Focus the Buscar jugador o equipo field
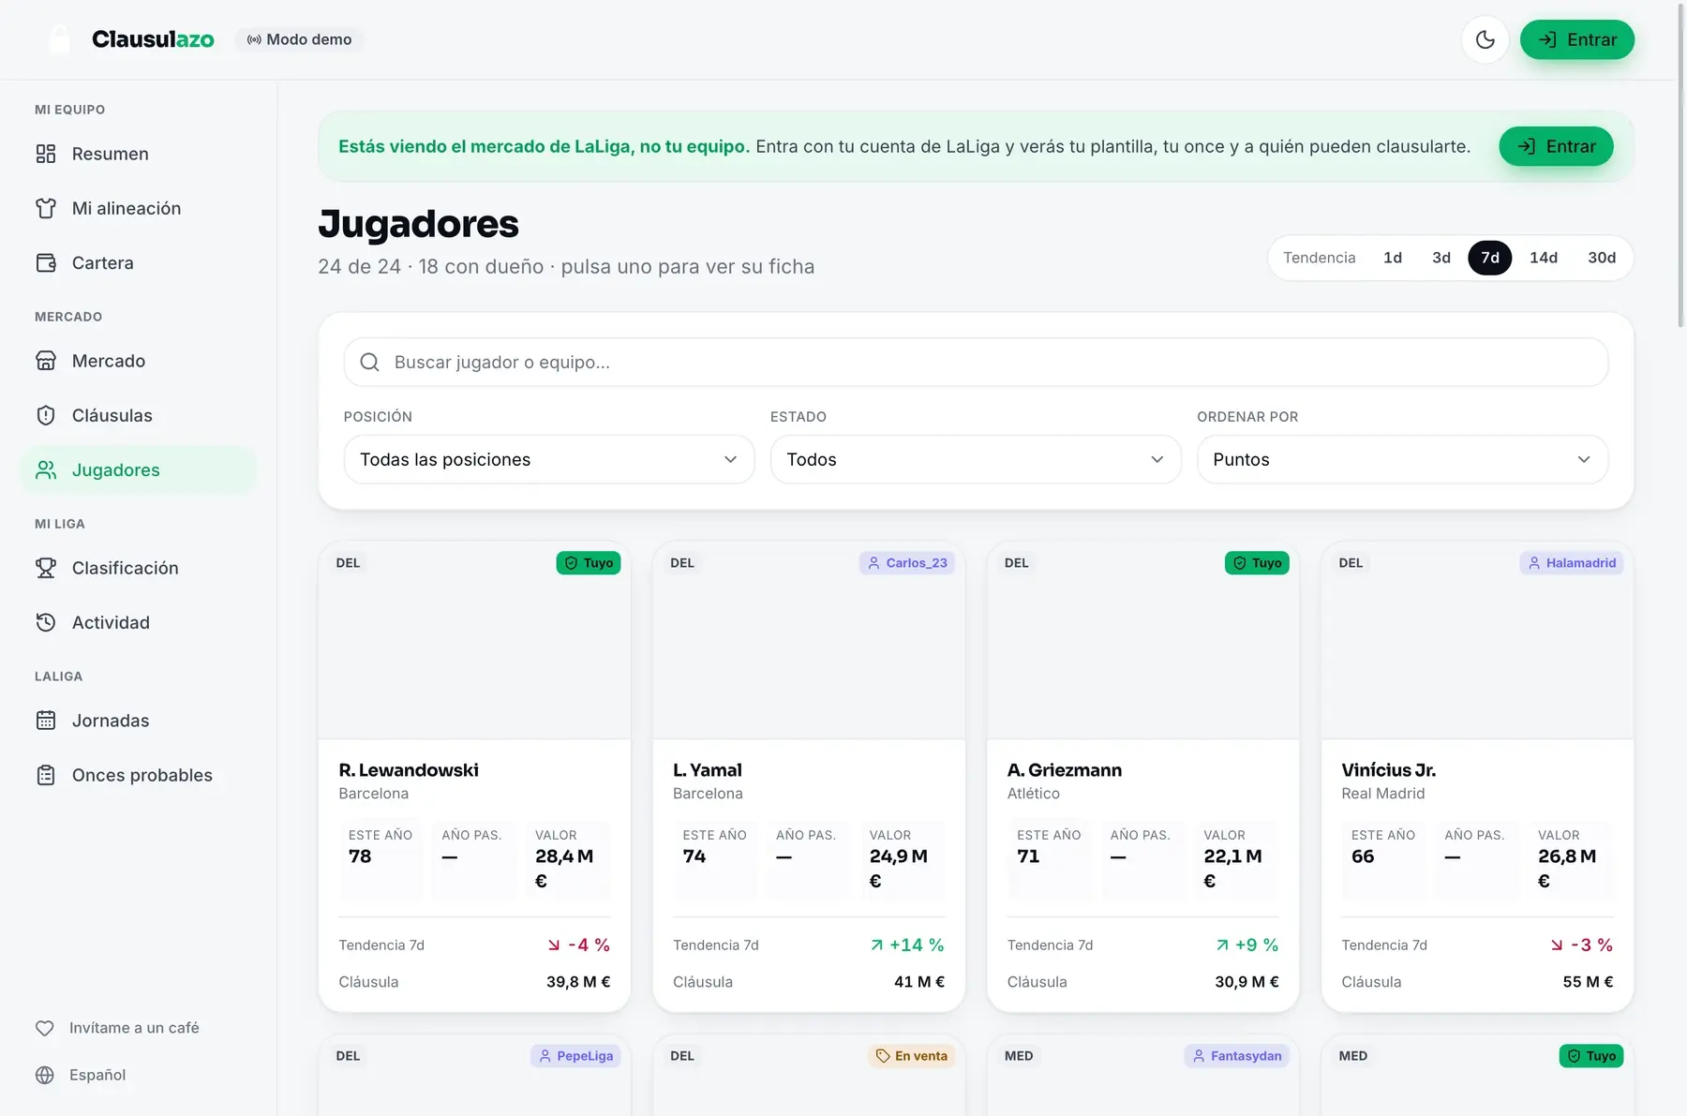Screen dimensions: 1687x1116 (976, 362)
